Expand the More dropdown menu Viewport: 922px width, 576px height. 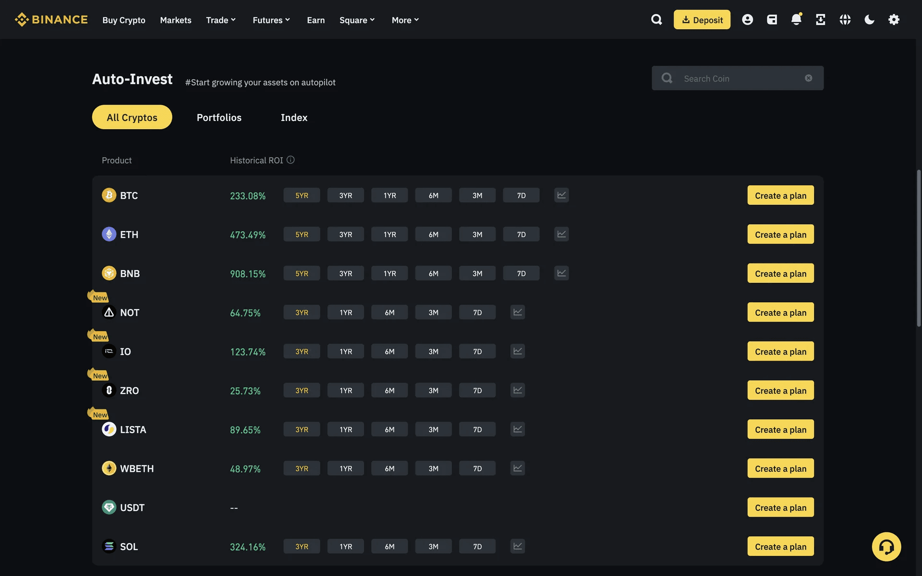pyautogui.click(x=405, y=20)
